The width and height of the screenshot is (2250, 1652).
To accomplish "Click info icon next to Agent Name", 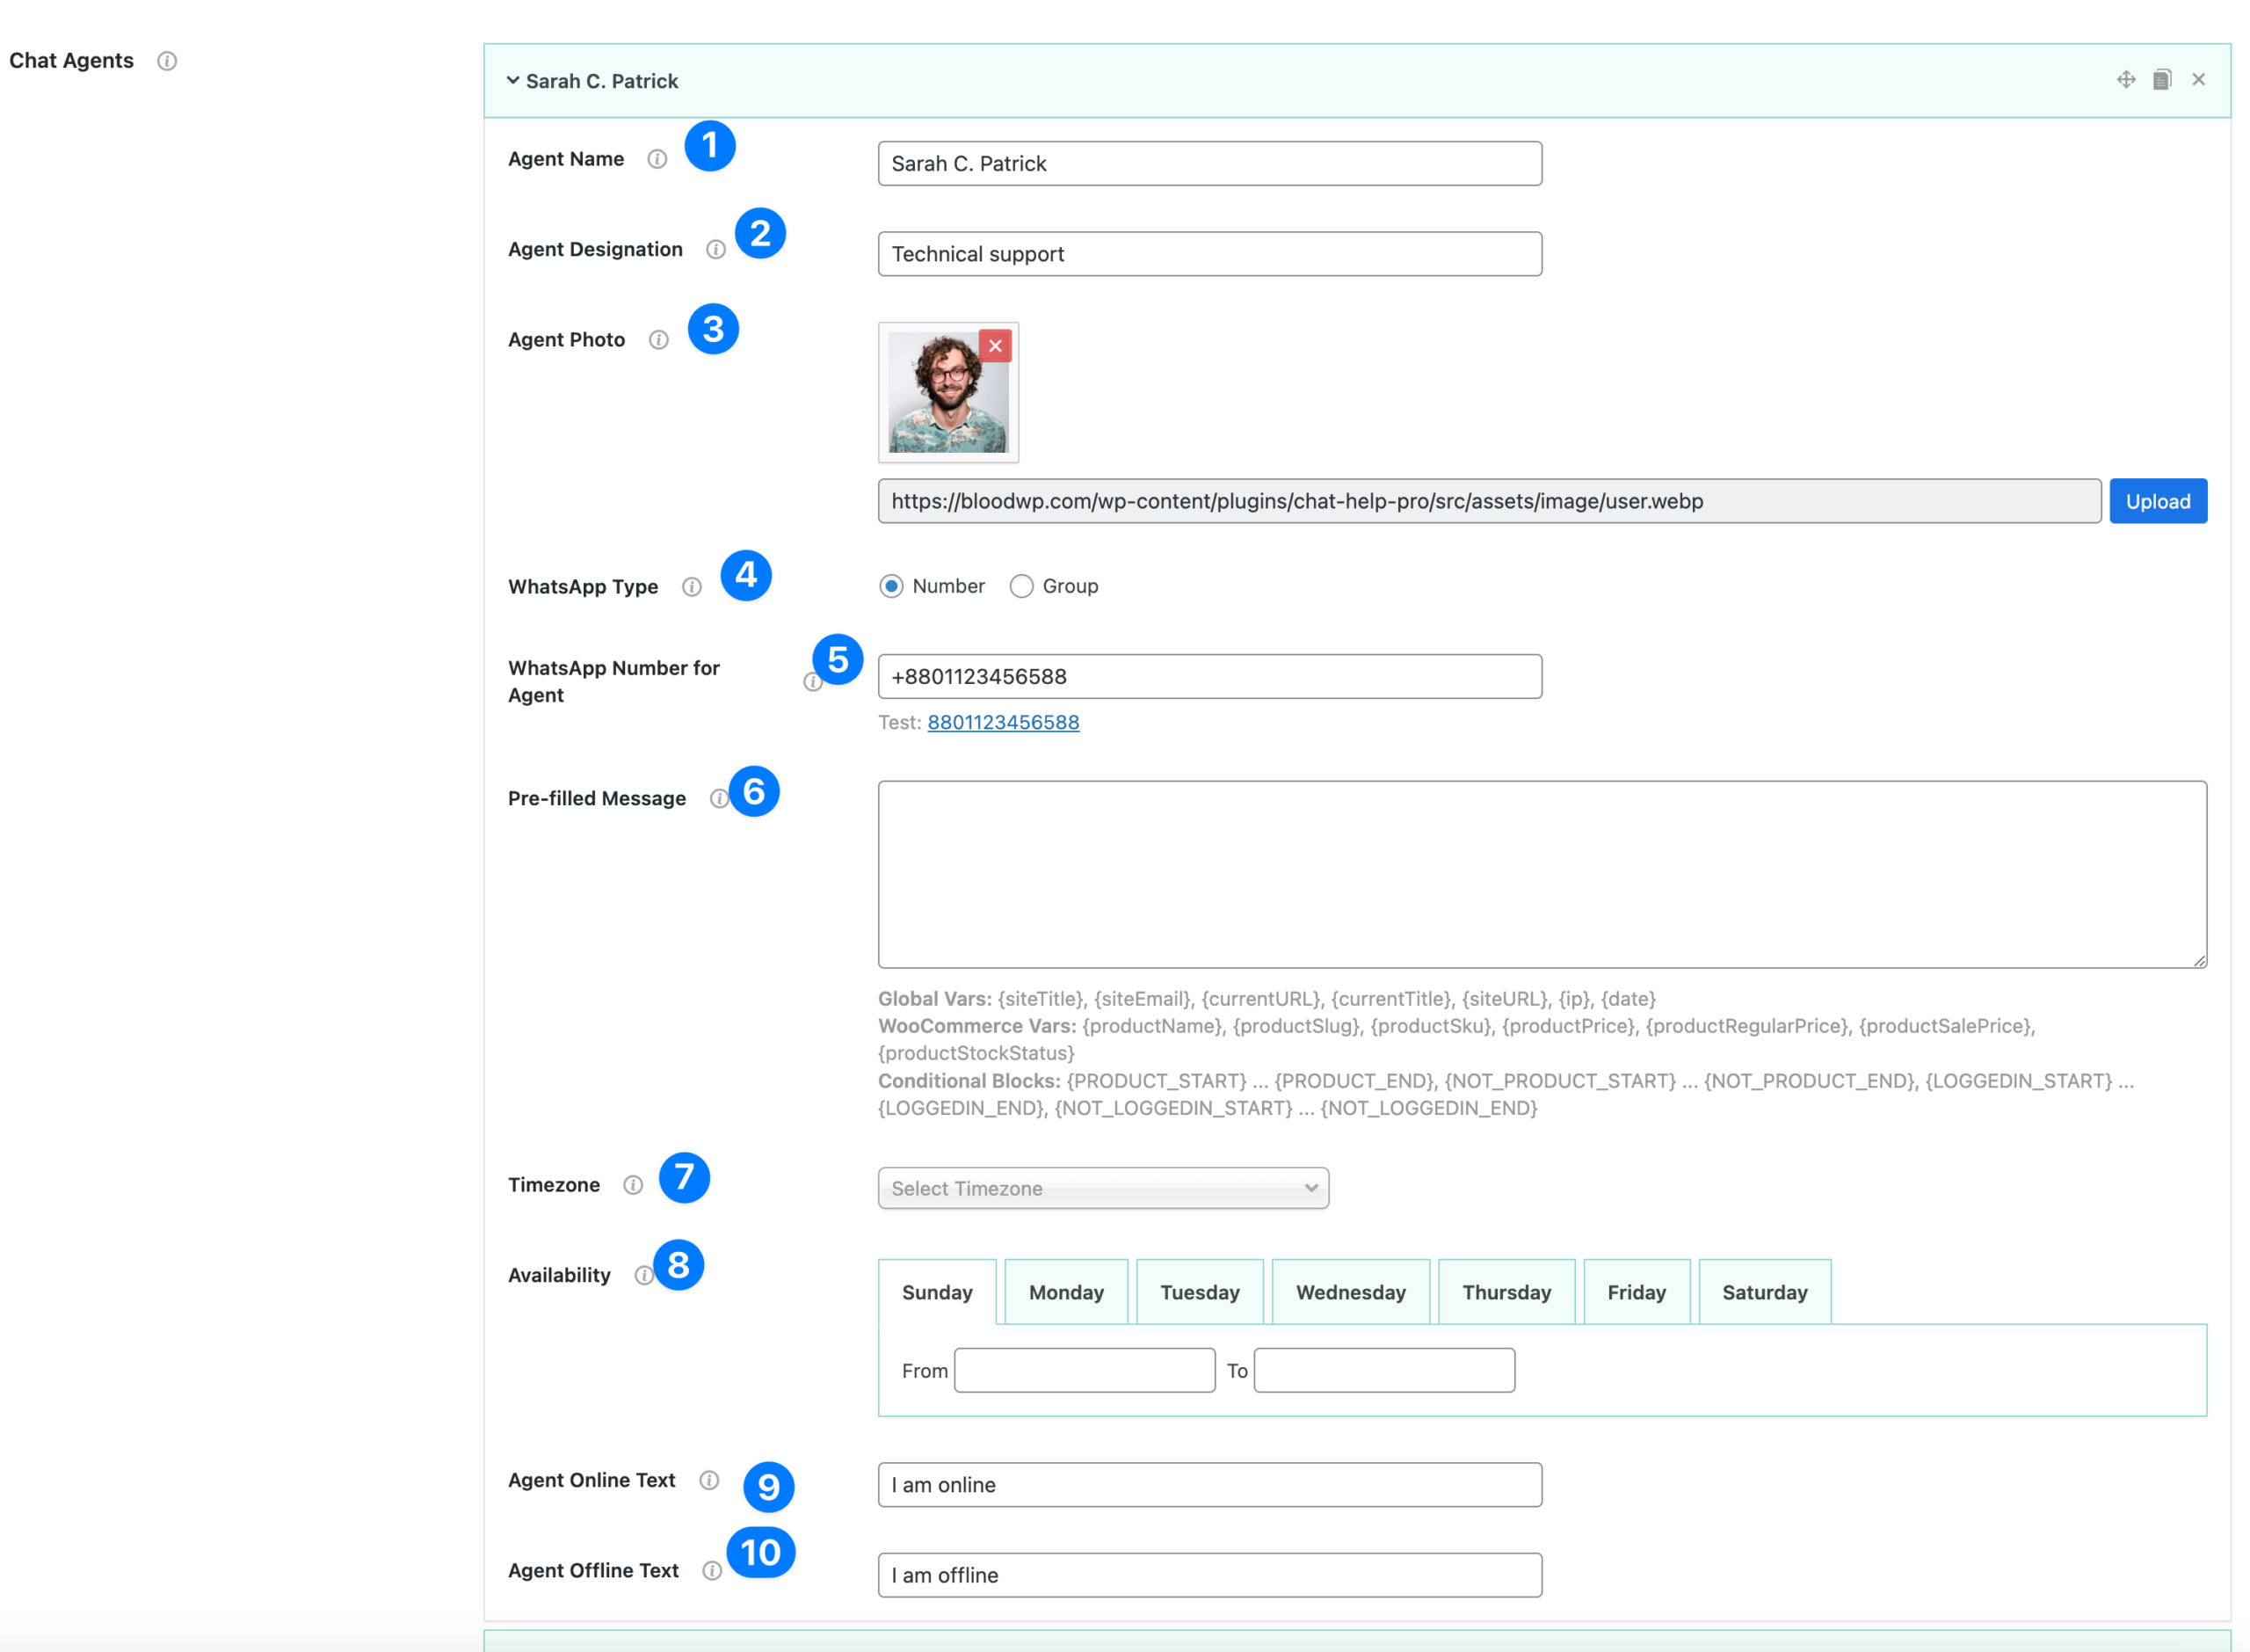I will (x=657, y=159).
